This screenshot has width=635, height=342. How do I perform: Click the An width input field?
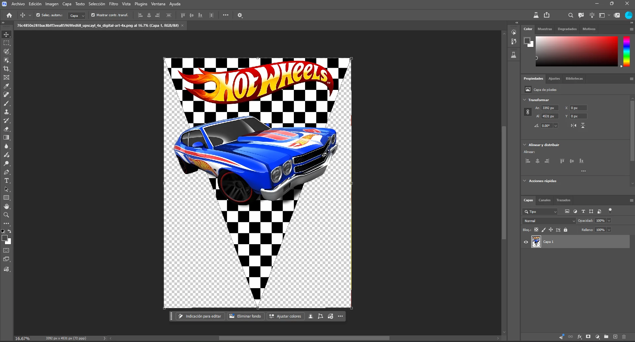pyautogui.click(x=550, y=108)
